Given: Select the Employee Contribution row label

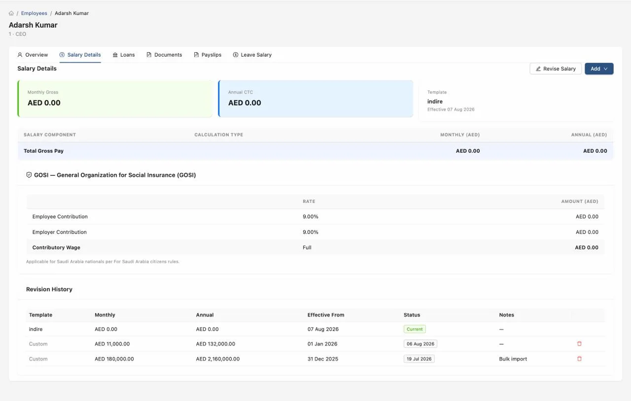Looking at the screenshot, I should 60,217.
